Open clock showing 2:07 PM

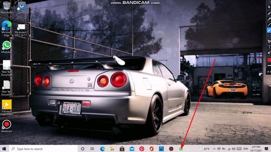point(256,149)
